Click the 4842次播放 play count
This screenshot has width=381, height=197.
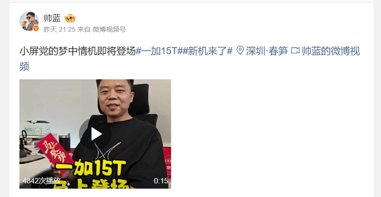[41, 181]
